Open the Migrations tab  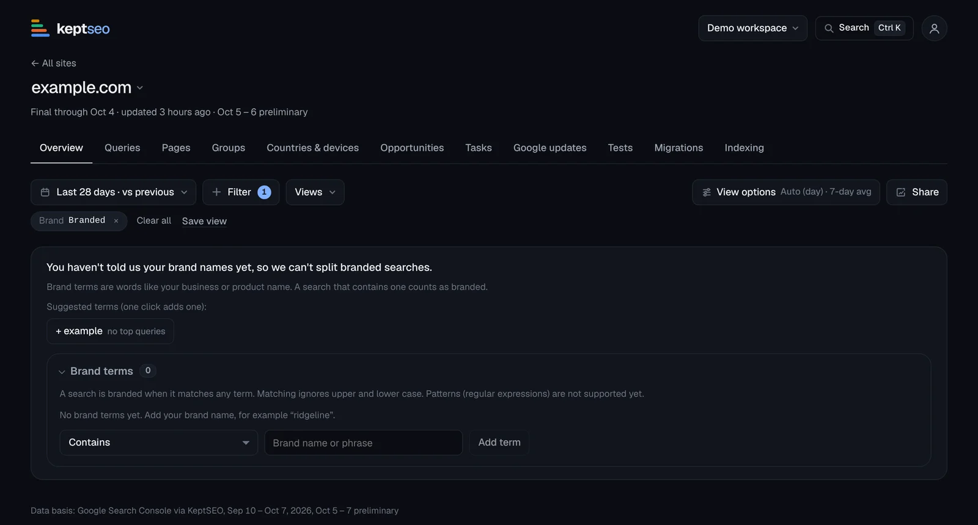(678, 148)
